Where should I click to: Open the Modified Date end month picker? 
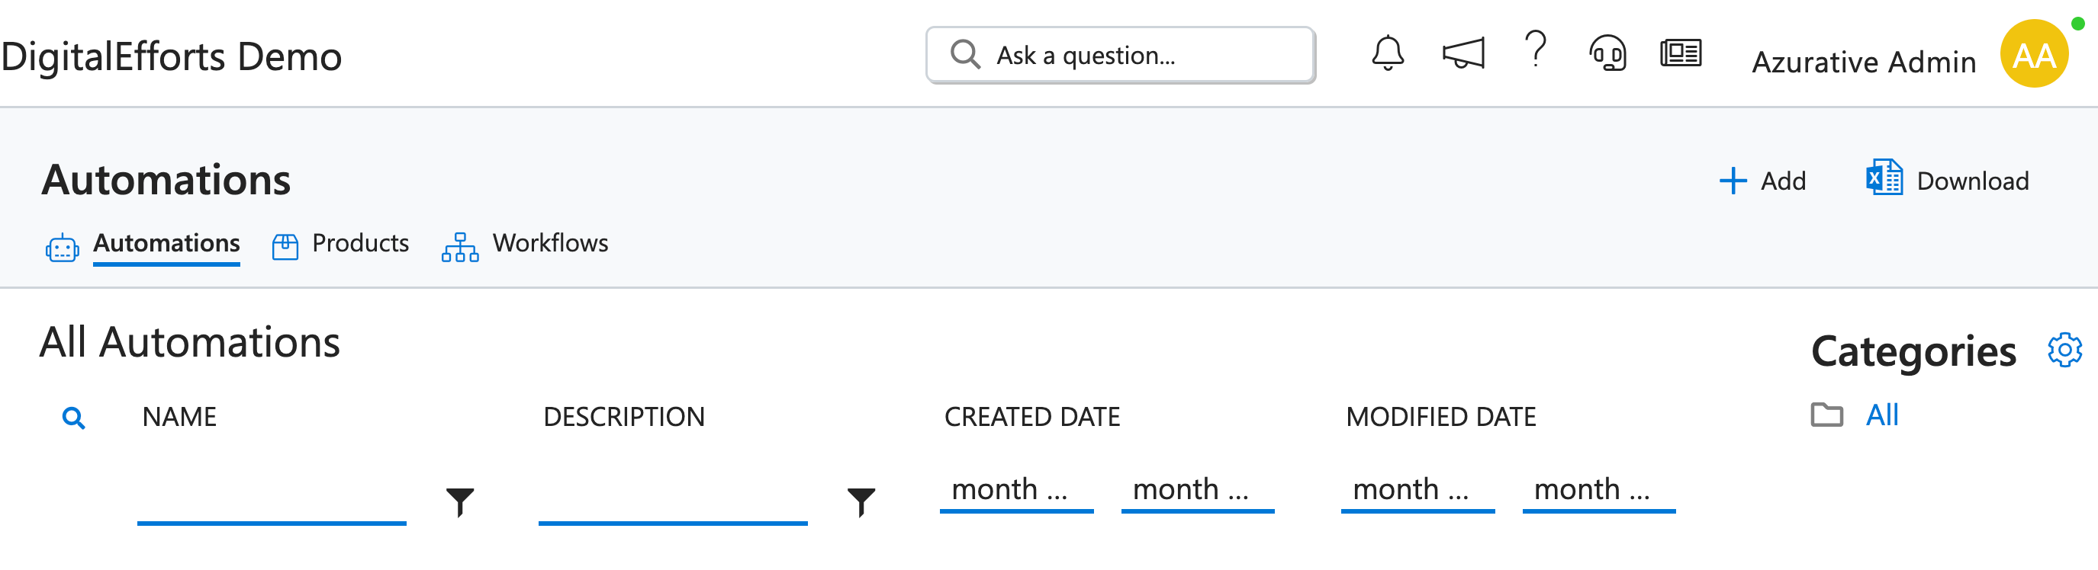[1599, 492]
